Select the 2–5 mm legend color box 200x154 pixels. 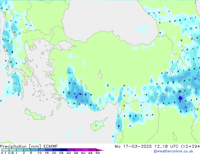tap(27, 150)
